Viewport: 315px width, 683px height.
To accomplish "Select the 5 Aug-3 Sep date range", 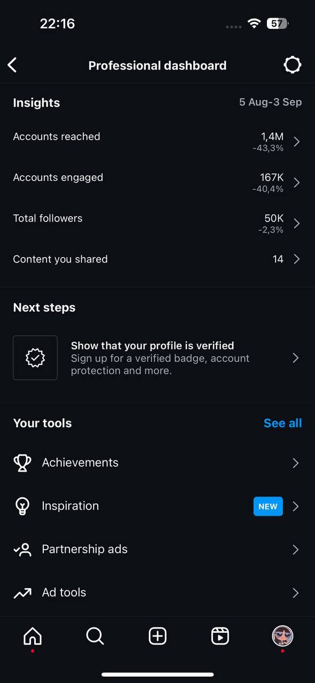I will click(270, 102).
